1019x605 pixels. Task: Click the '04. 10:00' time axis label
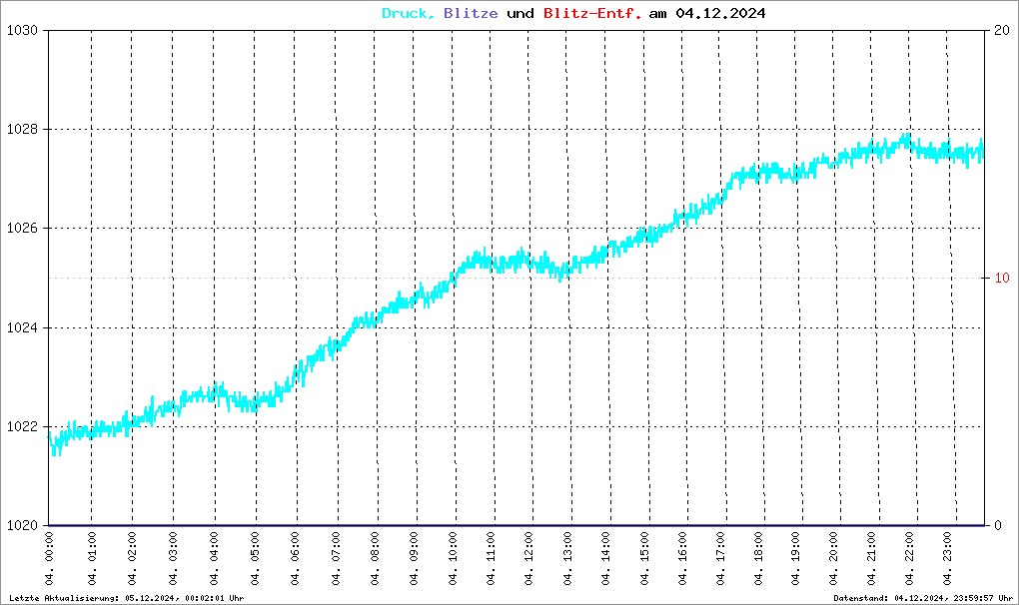[x=453, y=559]
